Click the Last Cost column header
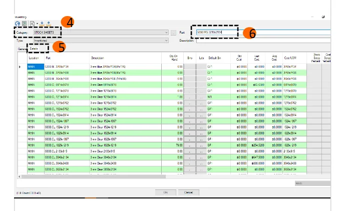Image resolution: width=339 pixels, height=211 pixels. (x=256, y=58)
